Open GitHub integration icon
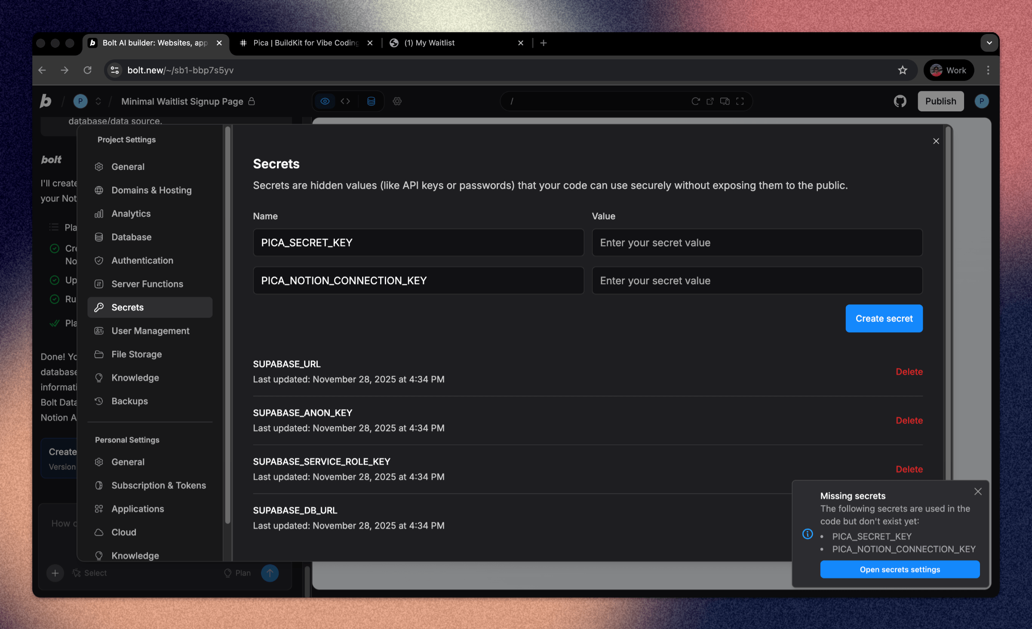 [x=900, y=101]
